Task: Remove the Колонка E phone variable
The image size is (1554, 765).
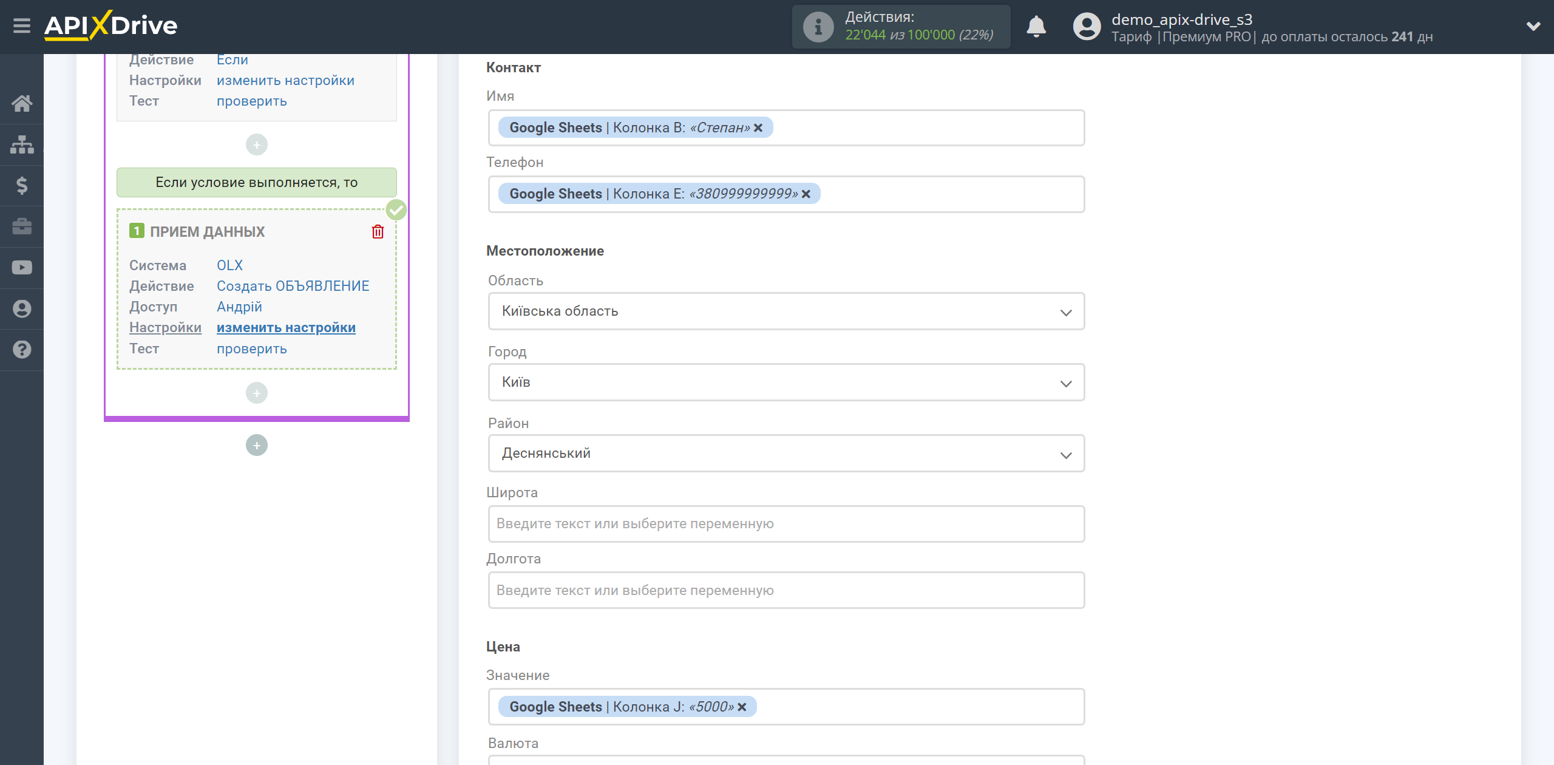Action: [806, 194]
